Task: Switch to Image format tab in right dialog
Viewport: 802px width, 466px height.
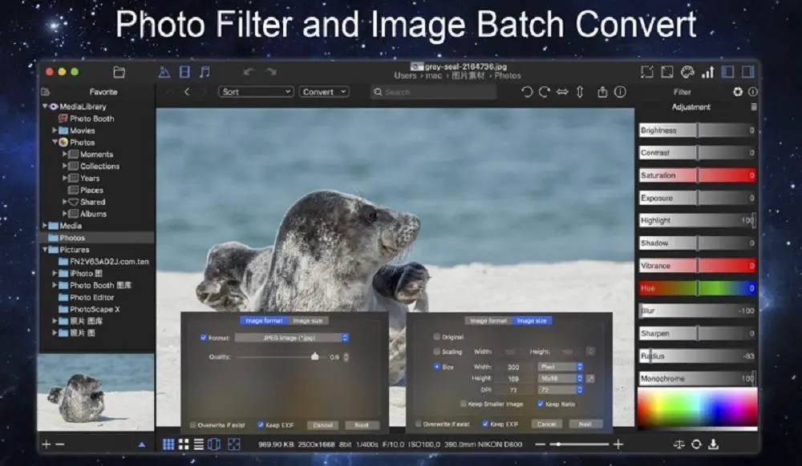Action: [x=488, y=320]
